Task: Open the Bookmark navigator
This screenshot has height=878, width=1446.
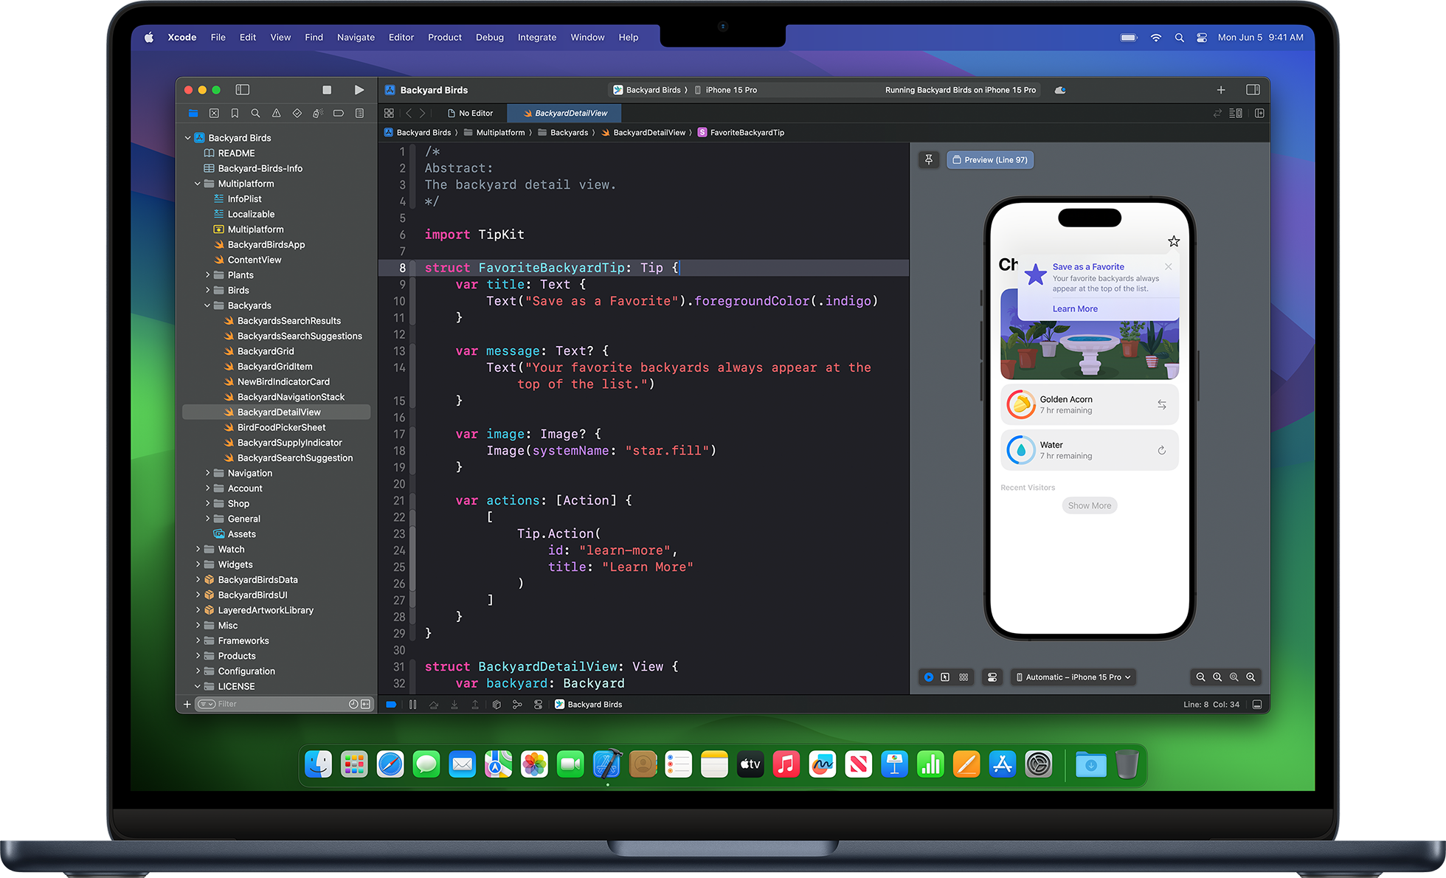Action: pos(235,114)
